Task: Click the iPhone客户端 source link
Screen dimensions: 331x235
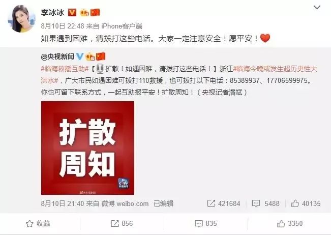Action: tap(122, 26)
